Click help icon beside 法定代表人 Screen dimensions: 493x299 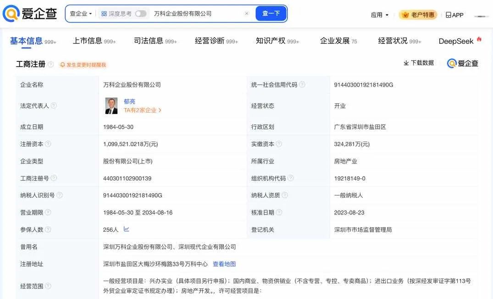click(x=54, y=105)
